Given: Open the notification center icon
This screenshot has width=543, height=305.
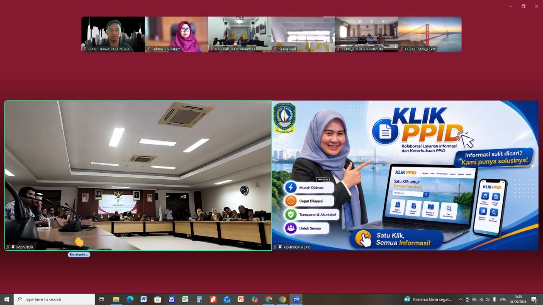Looking at the screenshot, I should pyautogui.click(x=534, y=299).
